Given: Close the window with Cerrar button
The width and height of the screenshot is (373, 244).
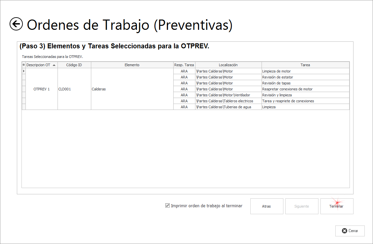Looking at the screenshot, I should pos(350,231).
